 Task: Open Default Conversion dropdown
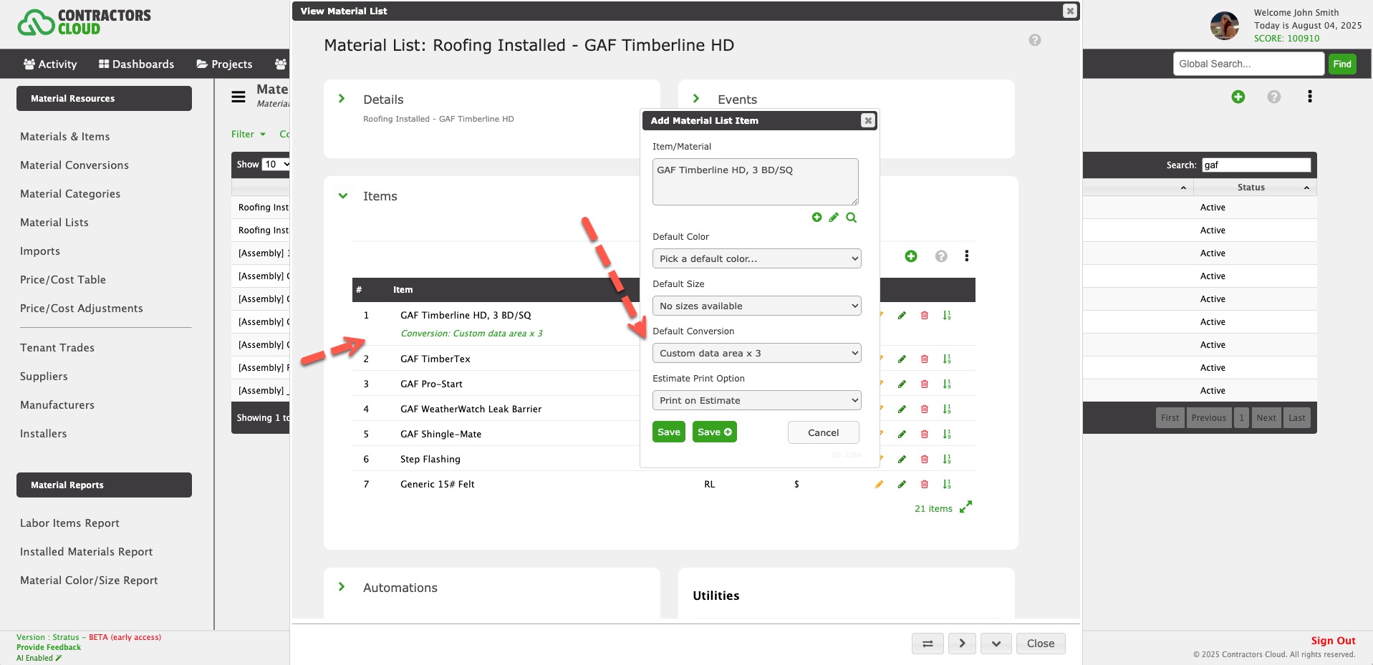pyautogui.click(x=757, y=353)
